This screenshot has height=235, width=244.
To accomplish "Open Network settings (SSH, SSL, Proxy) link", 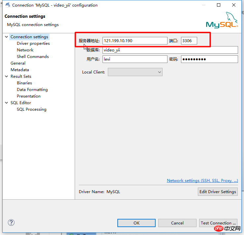I will tap(202, 180).
